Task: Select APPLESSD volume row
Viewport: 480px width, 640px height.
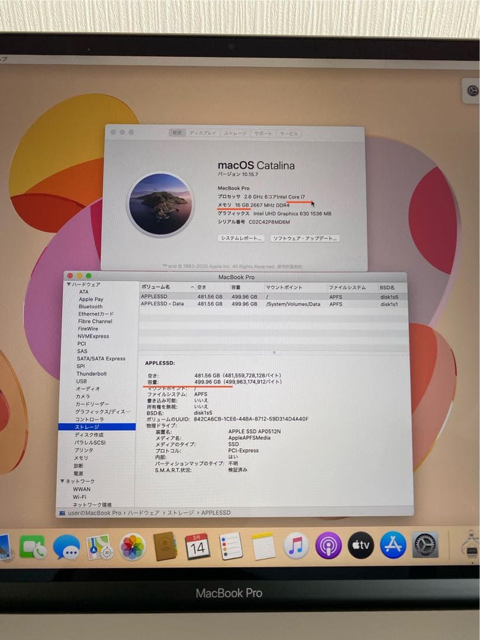Action: tap(272, 297)
